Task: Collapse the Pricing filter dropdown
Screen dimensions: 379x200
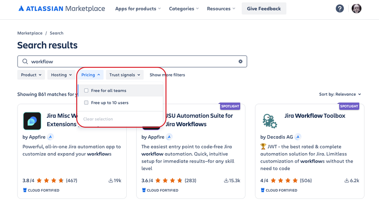Action: [x=91, y=75]
